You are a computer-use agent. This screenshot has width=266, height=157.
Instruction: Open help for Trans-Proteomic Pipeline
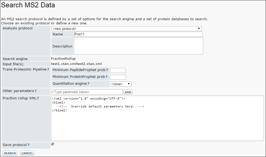pos(48,69)
